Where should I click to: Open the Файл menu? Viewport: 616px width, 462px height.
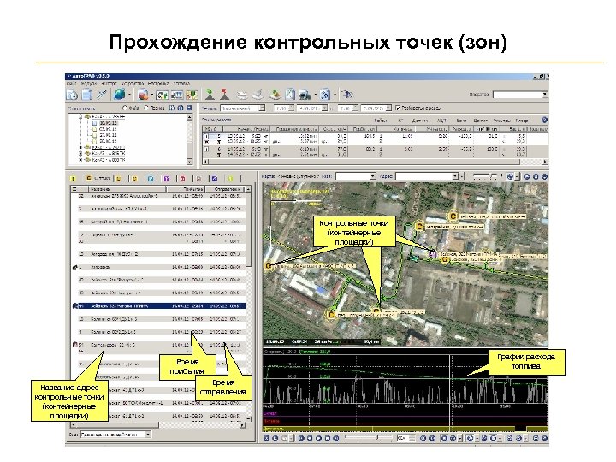point(72,83)
